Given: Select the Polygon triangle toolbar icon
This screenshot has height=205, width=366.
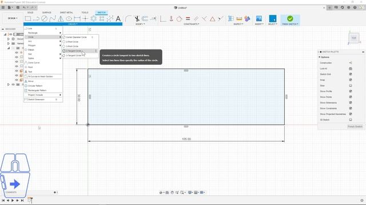Looking at the screenshot, I should pos(61,19).
